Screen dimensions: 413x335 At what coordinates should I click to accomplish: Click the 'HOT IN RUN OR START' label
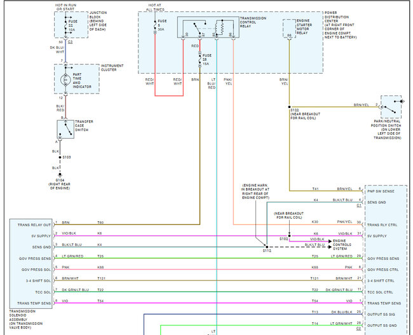[x=65, y=7]
